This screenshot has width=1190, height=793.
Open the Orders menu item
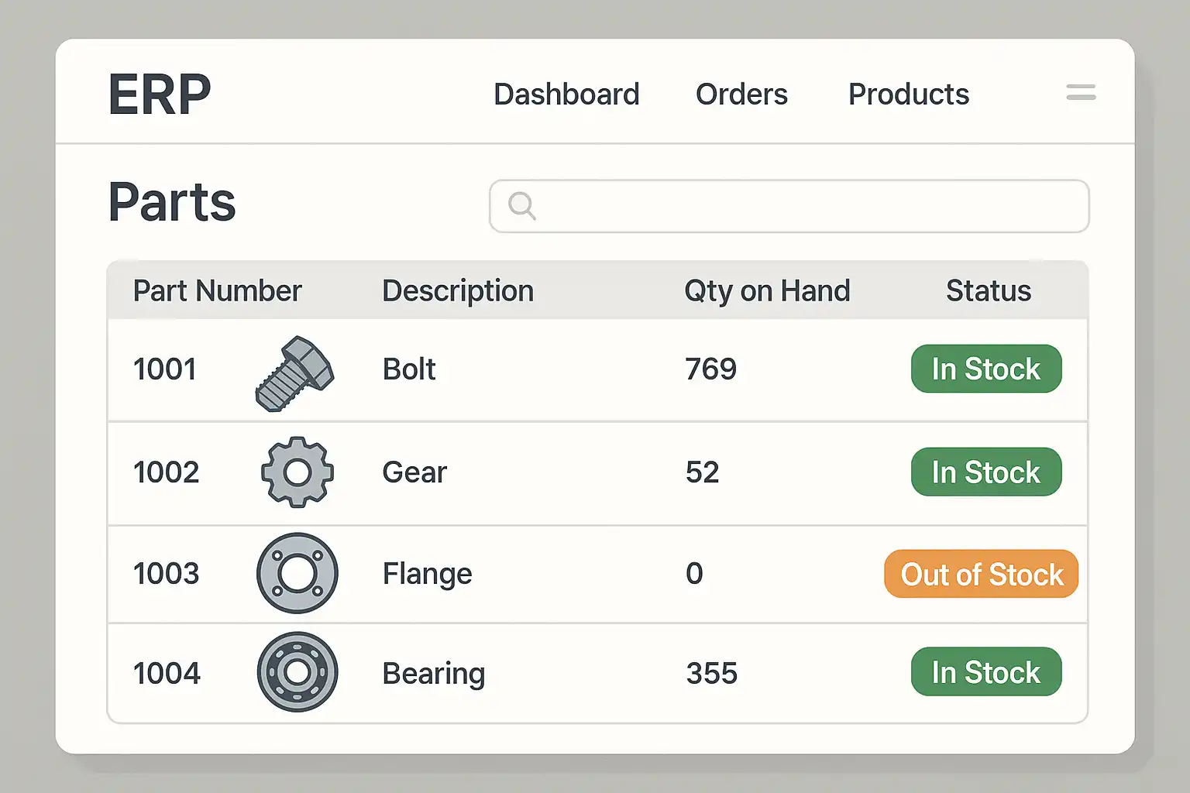point(741,94)
